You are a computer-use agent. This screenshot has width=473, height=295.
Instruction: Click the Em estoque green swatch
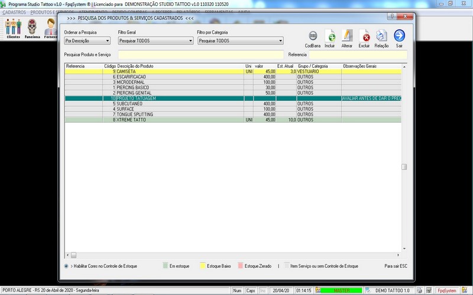point(166,265)
